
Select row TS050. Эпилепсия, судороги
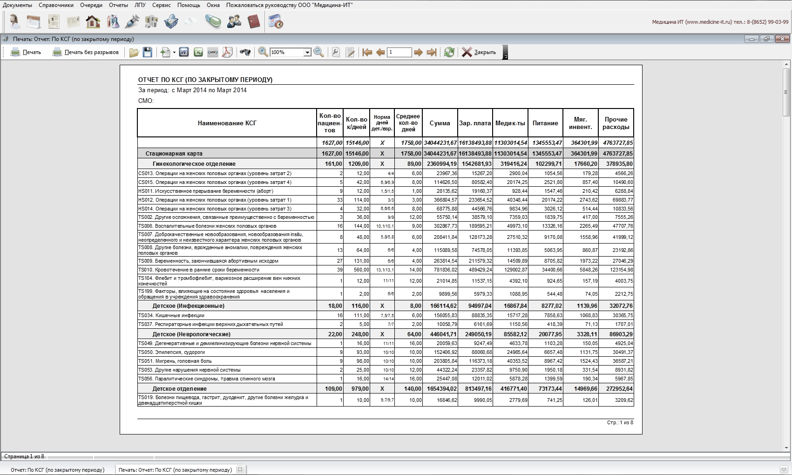click(x=386, y=352)
